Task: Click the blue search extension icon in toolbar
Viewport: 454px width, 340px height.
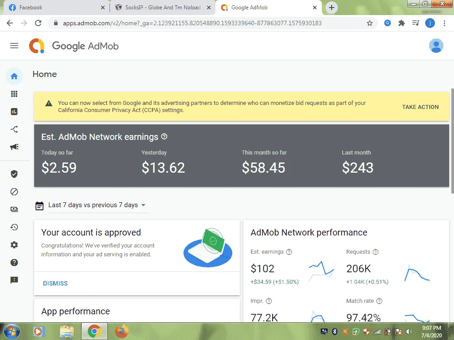Action: [387, 23]
